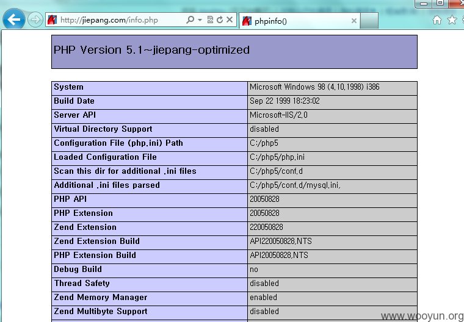The image size is (464, 322).
Task: Minimize the browser window
Action: coord(424,3)
